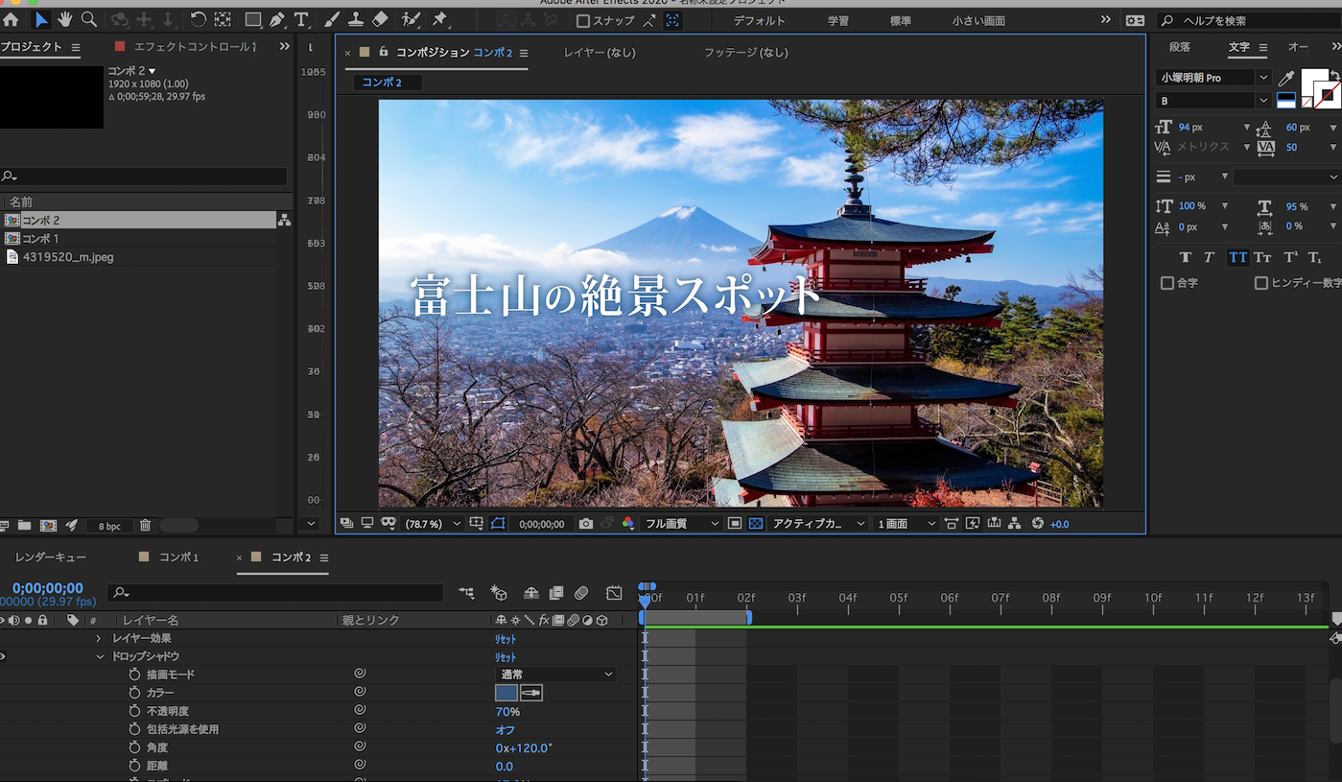Pick text color with the eyedropper in Character panel
The height and width of the screenshot is (782, 1342).
coord(1286,78)
